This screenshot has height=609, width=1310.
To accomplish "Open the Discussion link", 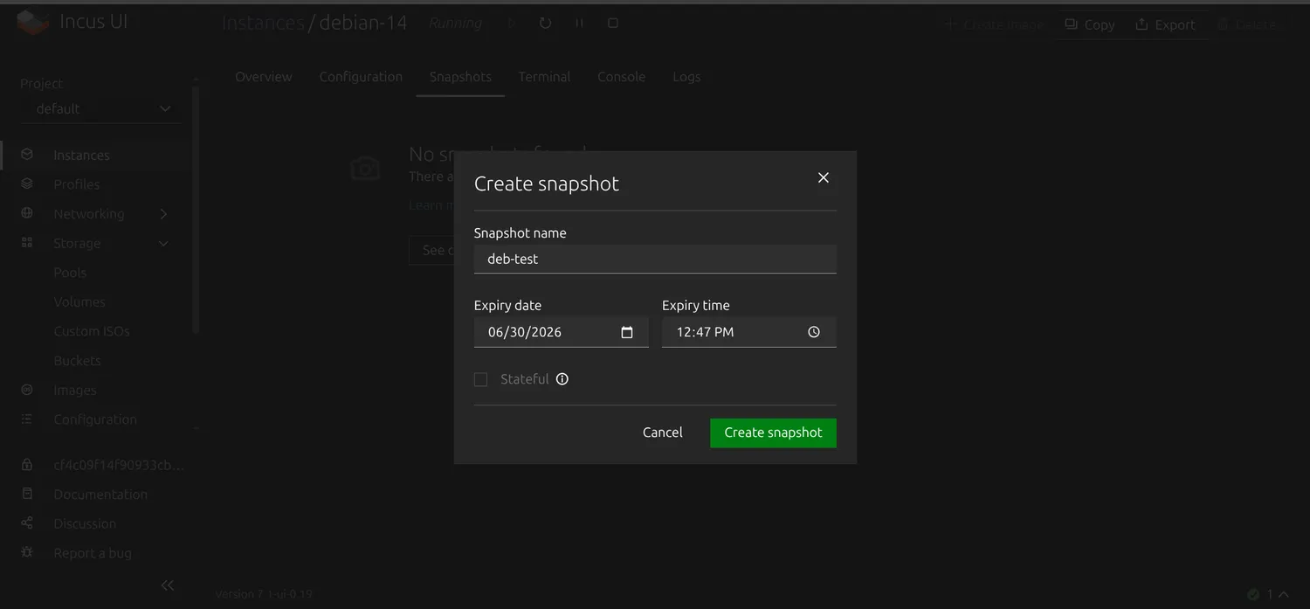I will pyautogui.click(x=85, y=524).
